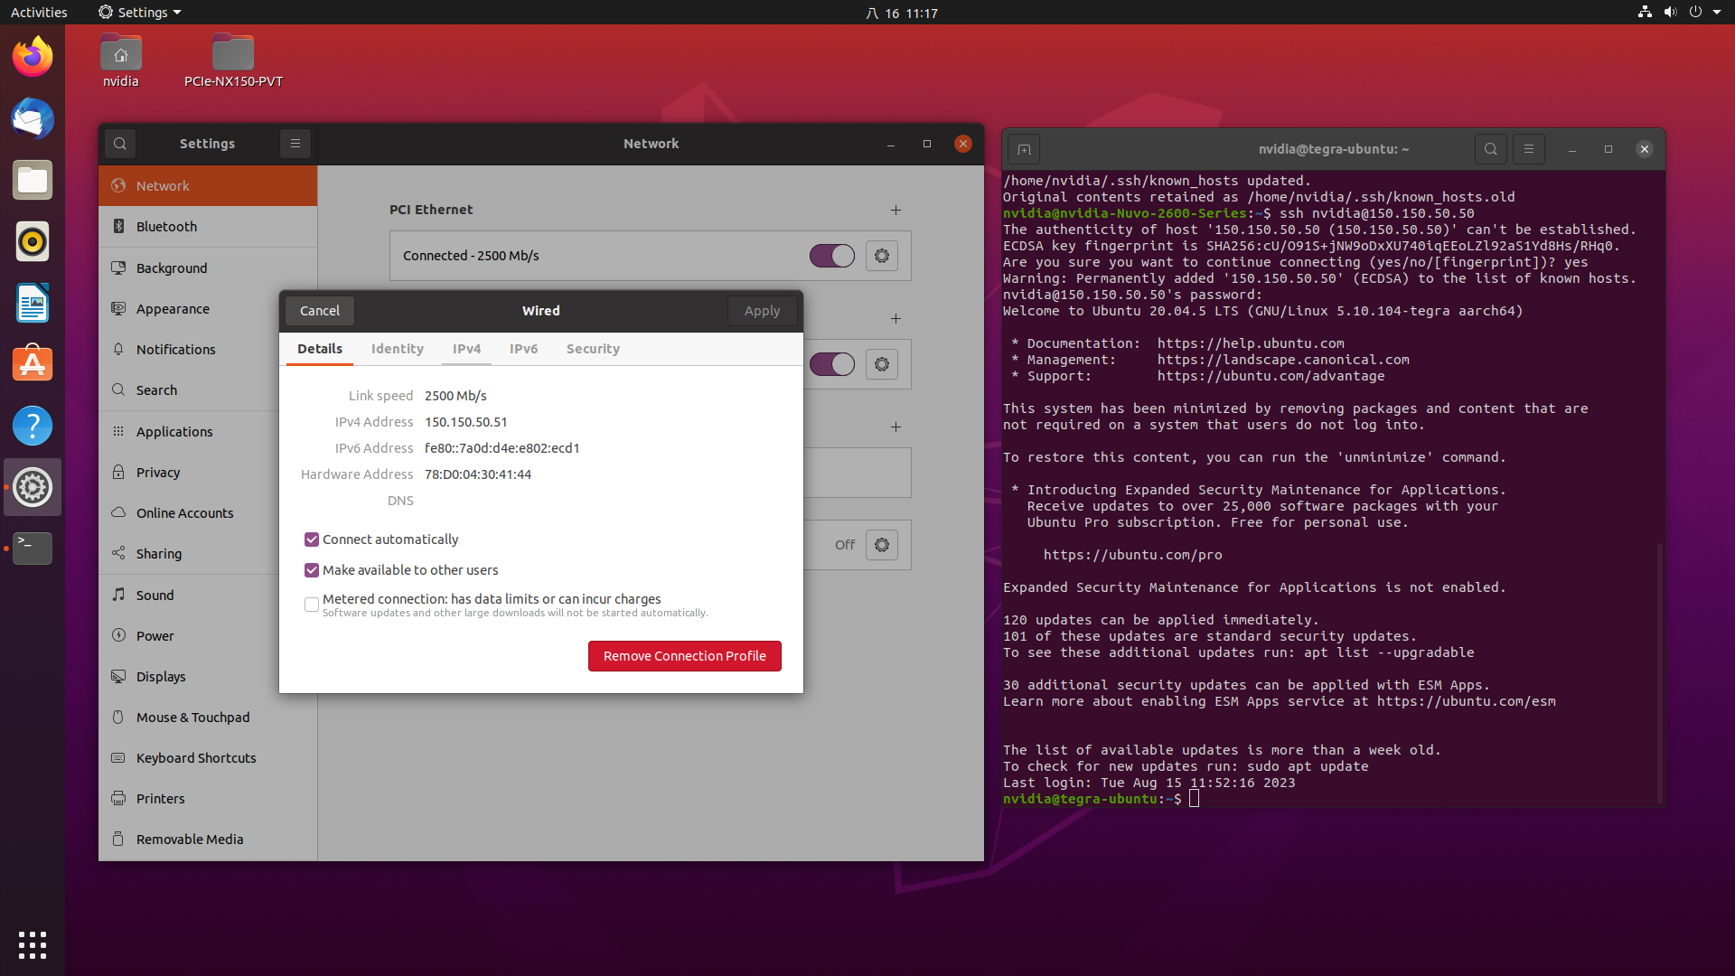Viewport: 1735px width, 976px height.
Task: Click the Settings search magnifier icon
Action: click(x=120, y=144)
